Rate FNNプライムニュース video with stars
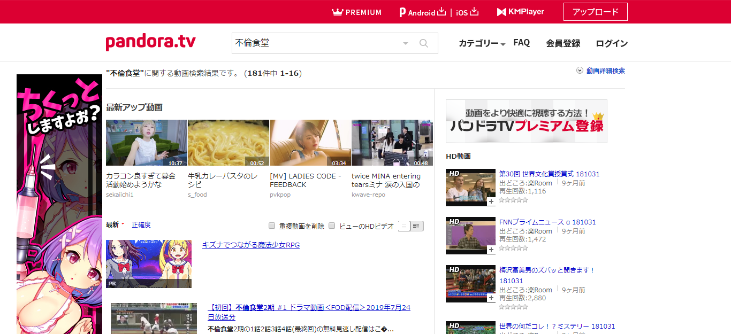 pos(514,248)
